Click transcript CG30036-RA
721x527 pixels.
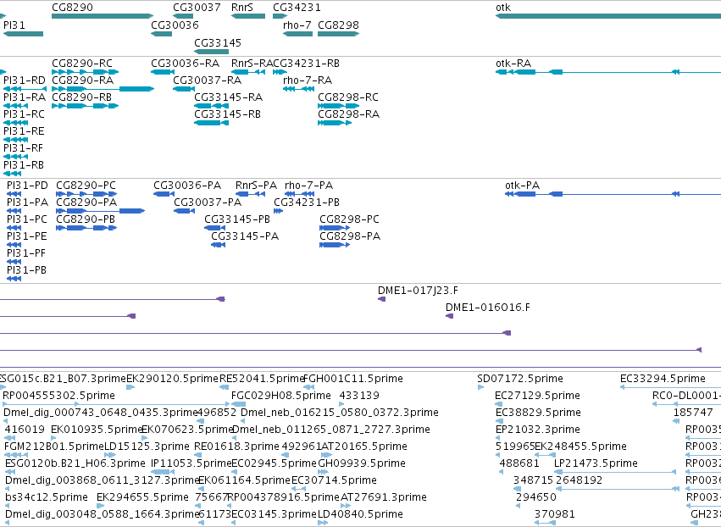point(185,63)
